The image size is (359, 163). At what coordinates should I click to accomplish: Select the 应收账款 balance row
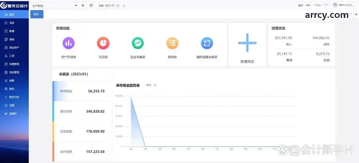click(x=82, y=132)
